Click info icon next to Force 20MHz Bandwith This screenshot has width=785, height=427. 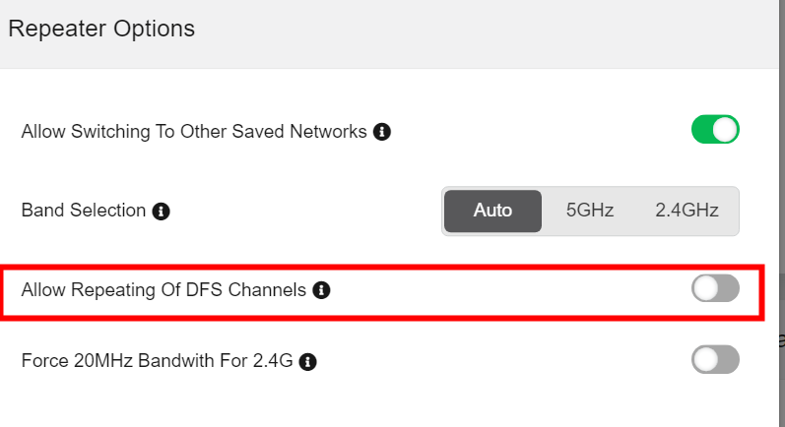click(307, 361)
